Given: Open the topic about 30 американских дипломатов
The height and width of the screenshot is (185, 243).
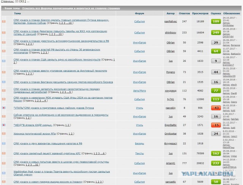Looking at the screenshot, I should (57, 51).
